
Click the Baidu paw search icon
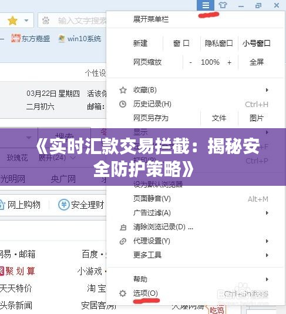pyautogui.click(x=46, y=21)
